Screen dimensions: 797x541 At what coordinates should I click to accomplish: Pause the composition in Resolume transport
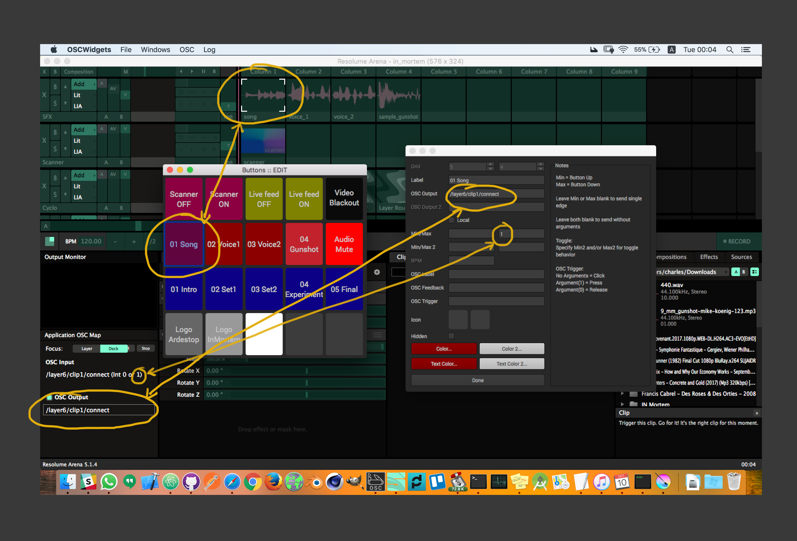tap(203, 72)
